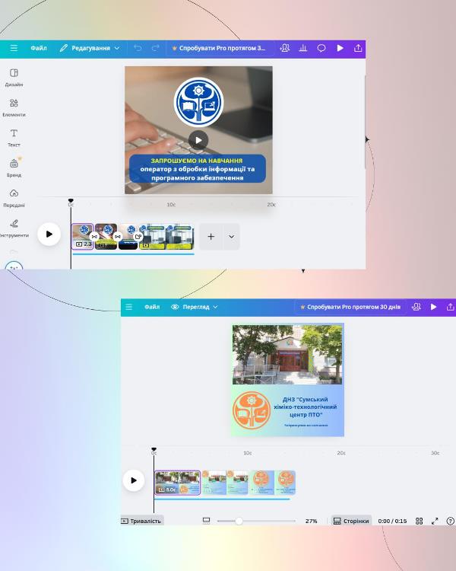Open the Файл menu in lower editor

(x=152, y=307)
